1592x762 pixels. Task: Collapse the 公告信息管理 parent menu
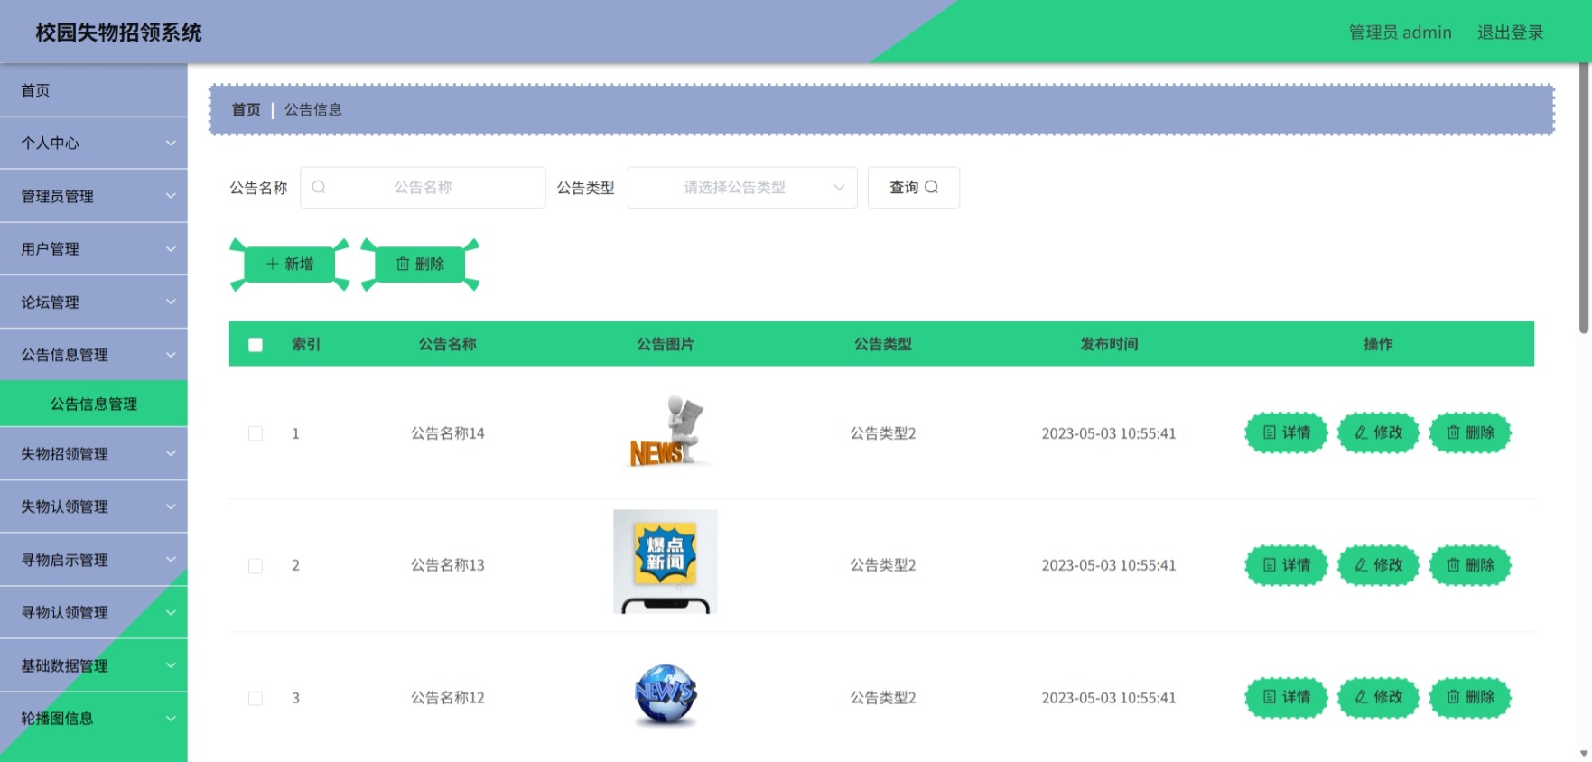click(x=94, y=355)
